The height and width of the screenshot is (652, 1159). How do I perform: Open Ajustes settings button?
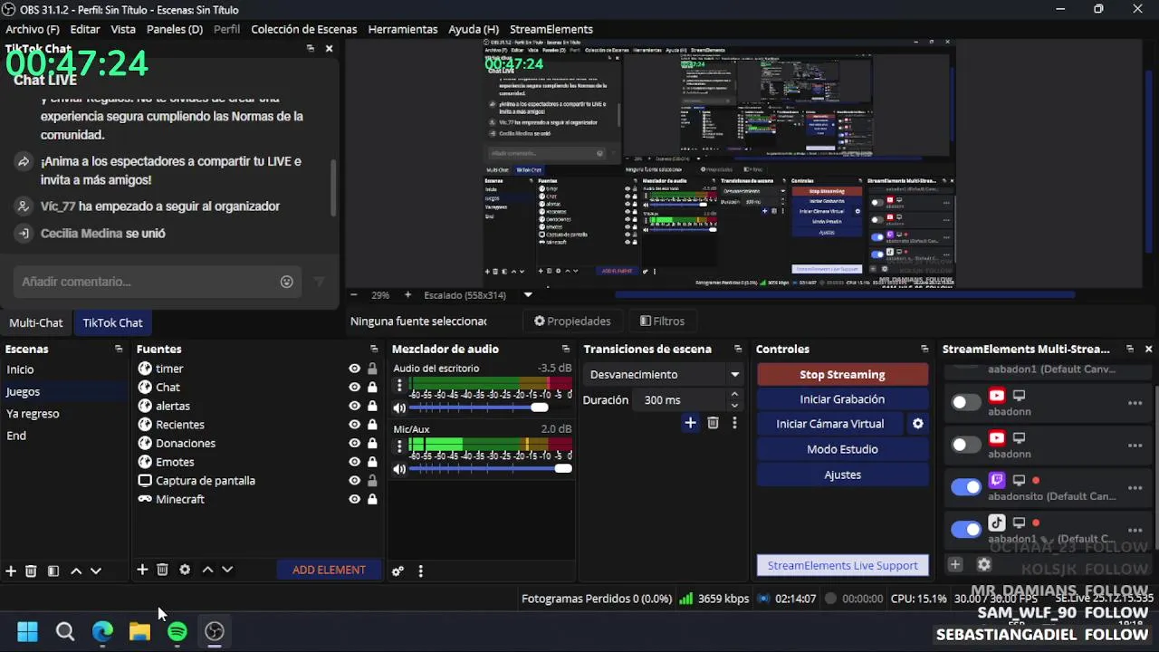pos(842,475)
